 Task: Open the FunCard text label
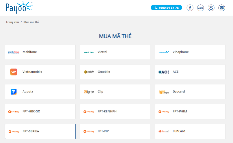179,131
